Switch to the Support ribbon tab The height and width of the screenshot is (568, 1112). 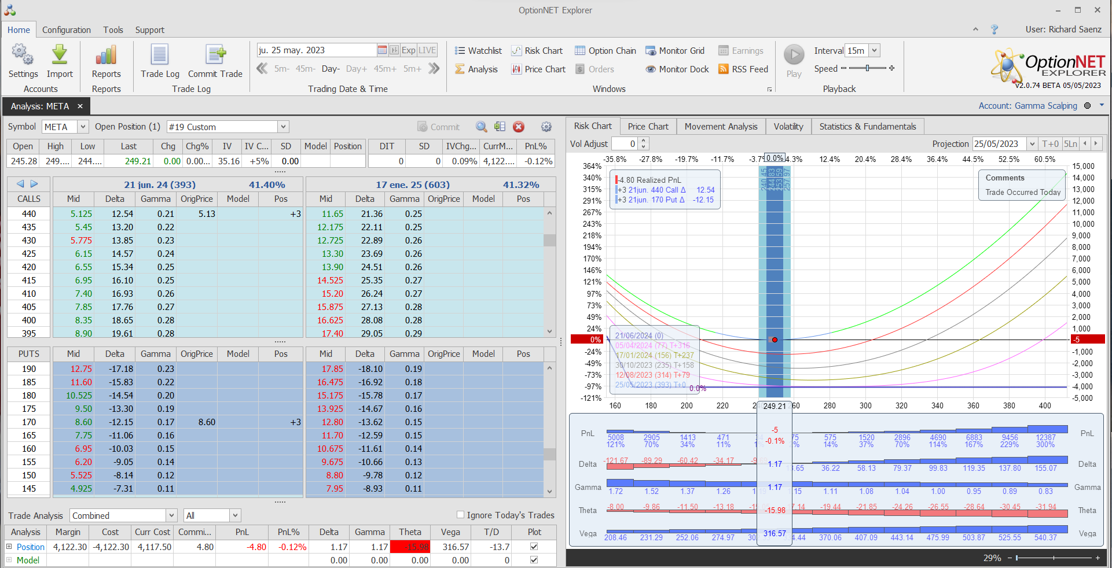coord(150,30)
